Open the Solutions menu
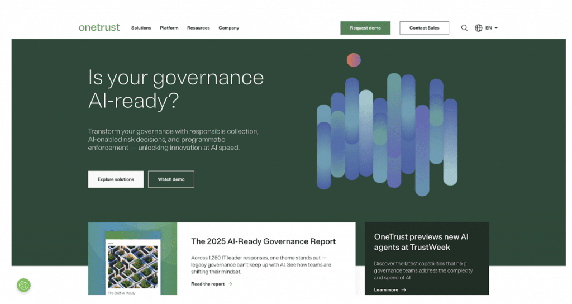572x304 pixels. point(141,28)
